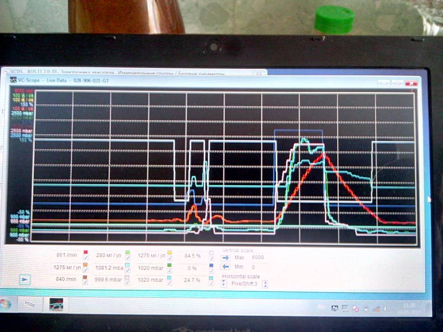Click the right arrow beside Vertical scale Max
This screenshot has height=332, width=443.
(x=226, y=258)
